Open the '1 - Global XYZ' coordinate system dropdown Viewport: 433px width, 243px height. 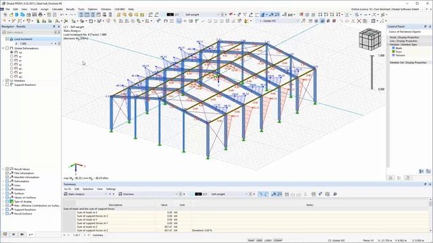[298, 21]
